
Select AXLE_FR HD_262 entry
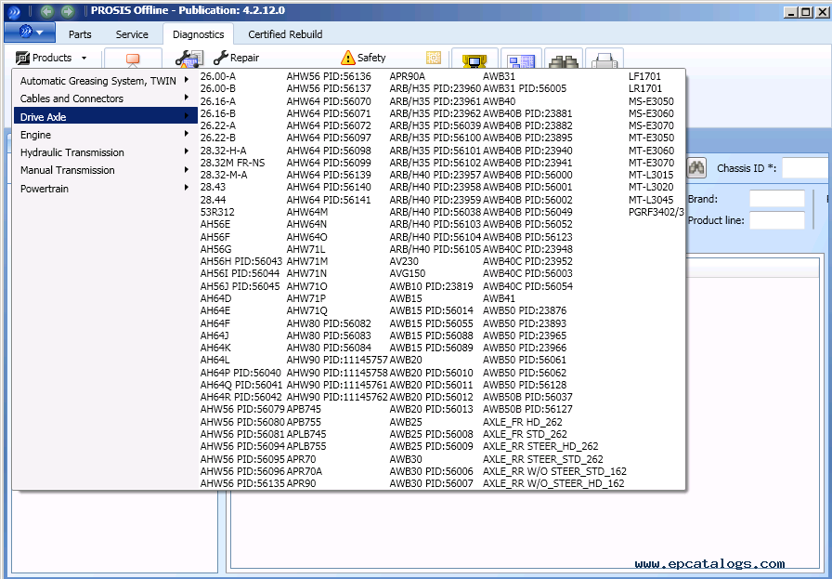click(x=523, y=422)
